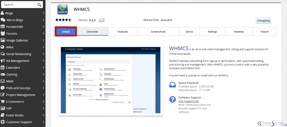The image size is (287, 127).
Task: Click the Polls and Surveys pie chart icon
Action: pyautogui.click(x=3, y=88)
